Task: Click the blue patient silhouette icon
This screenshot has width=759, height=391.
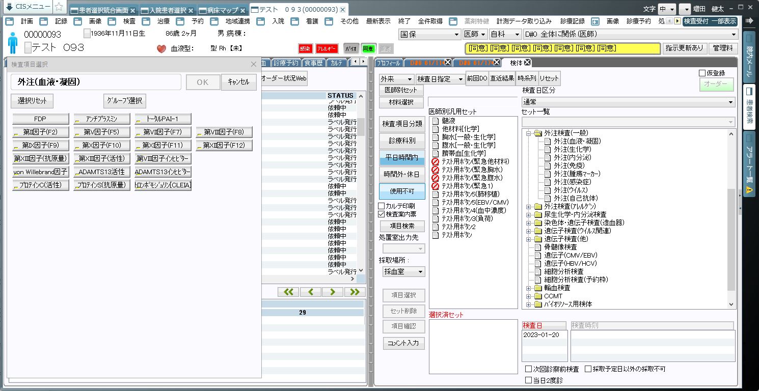Action: 13,42
